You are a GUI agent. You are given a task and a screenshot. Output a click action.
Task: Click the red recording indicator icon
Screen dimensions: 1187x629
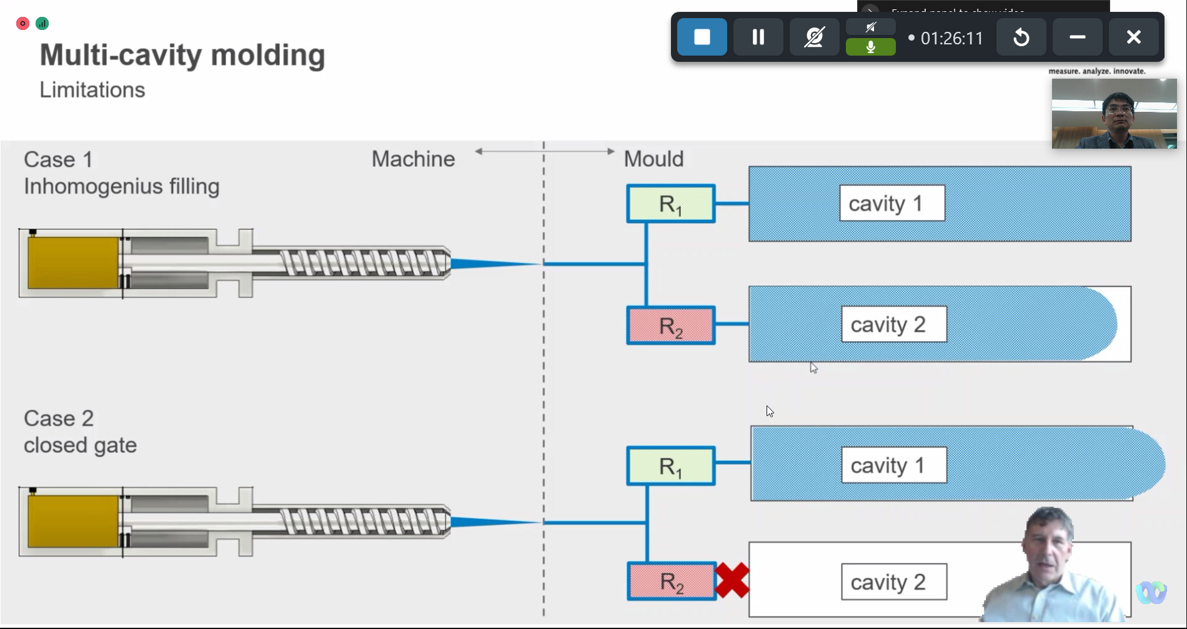point(22,24)
